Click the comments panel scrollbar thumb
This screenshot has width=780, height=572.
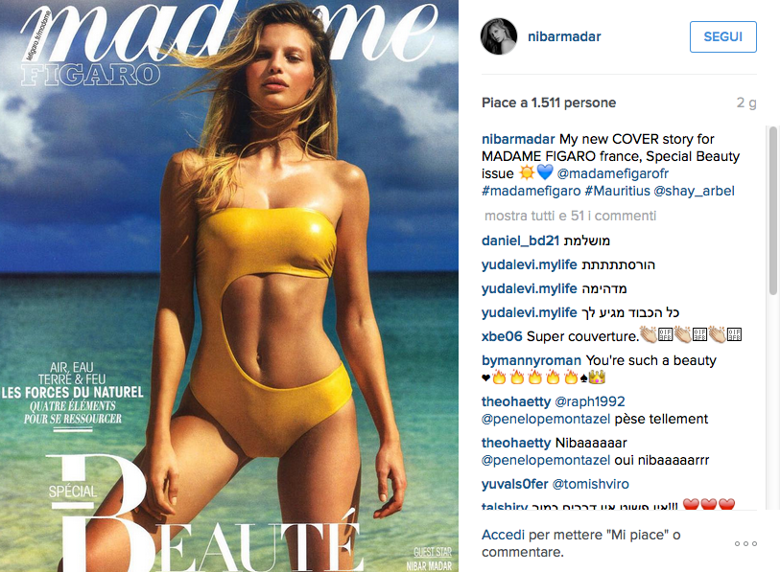pyautogui.click(x=772, y=211)
